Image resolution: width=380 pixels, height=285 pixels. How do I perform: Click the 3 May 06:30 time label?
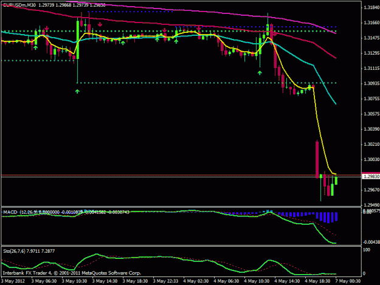coord(44,281)
